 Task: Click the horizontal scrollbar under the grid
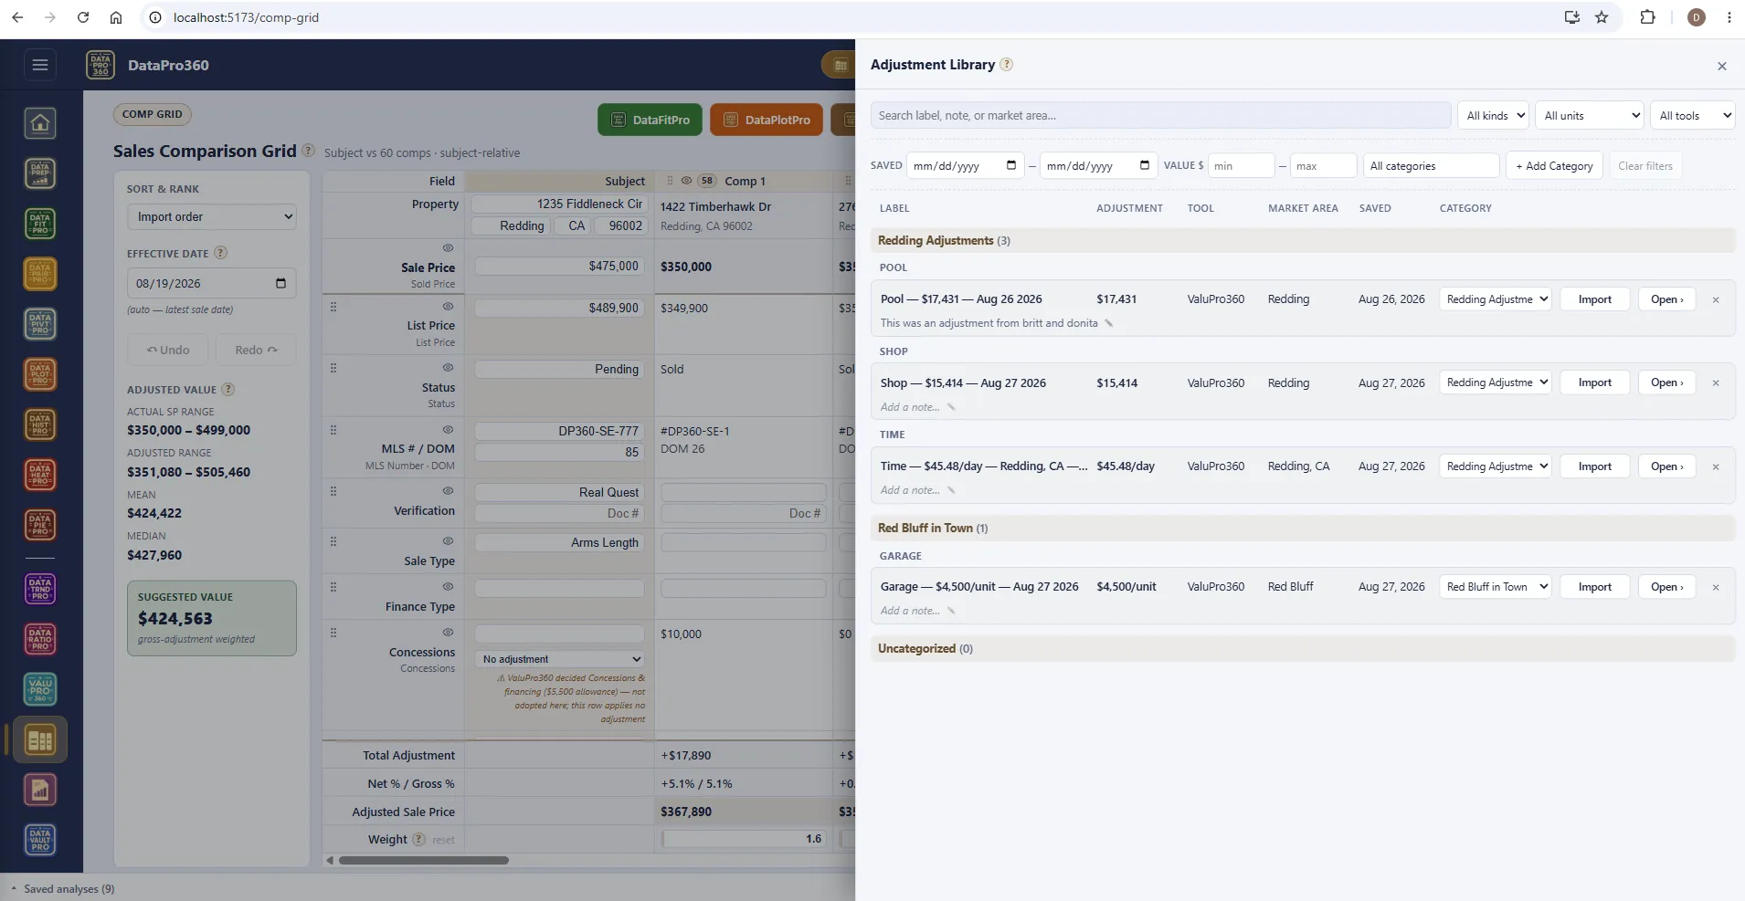tap(424, 860)
